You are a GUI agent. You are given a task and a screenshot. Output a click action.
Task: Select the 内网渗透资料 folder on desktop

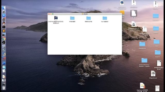point(142,44)
